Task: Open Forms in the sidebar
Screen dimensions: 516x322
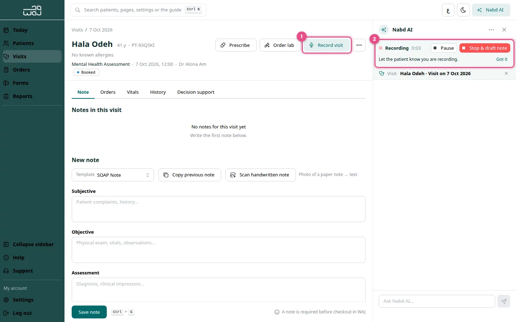Action: click(x=32, y=83)
